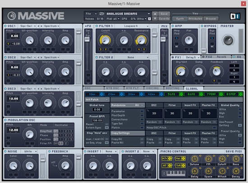The width and height of the screenshot is (248, 183).
Task: Enable Filter 2 power toggle
Action: (96, 57)
